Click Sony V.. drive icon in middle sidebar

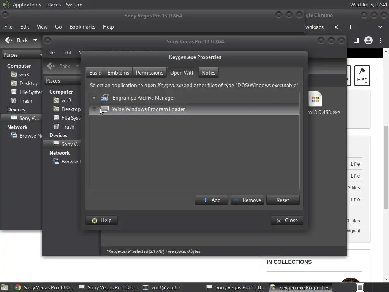pyautogui.click(x=56, y=144)
